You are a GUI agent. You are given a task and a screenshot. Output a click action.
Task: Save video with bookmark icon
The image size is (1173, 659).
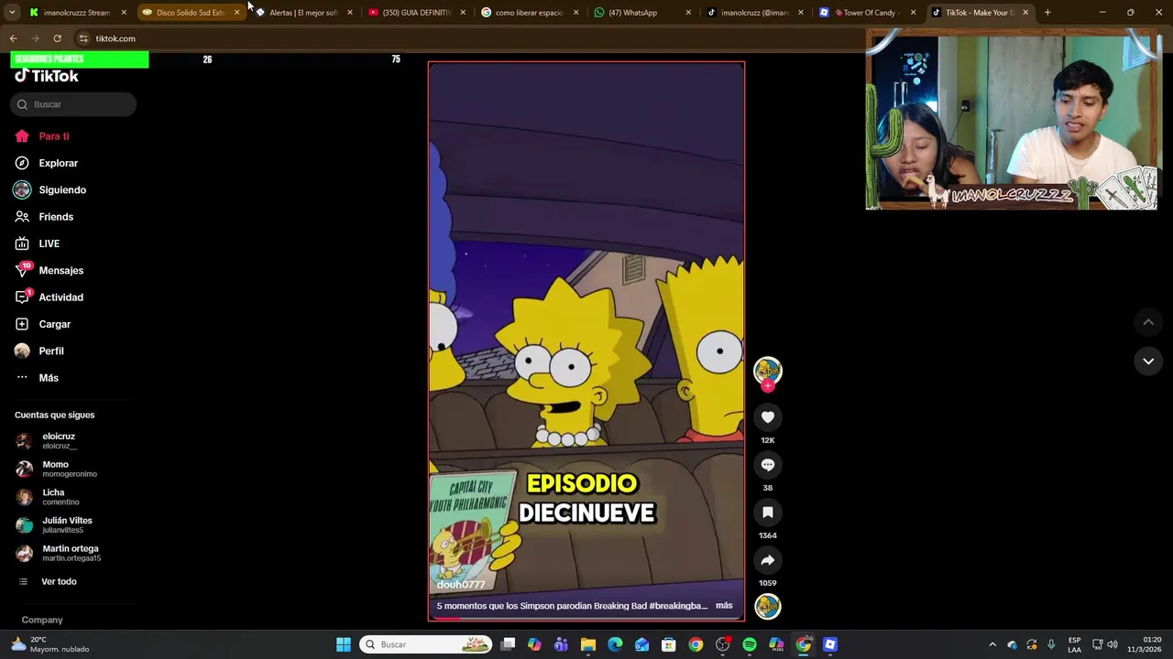point(768,513)
